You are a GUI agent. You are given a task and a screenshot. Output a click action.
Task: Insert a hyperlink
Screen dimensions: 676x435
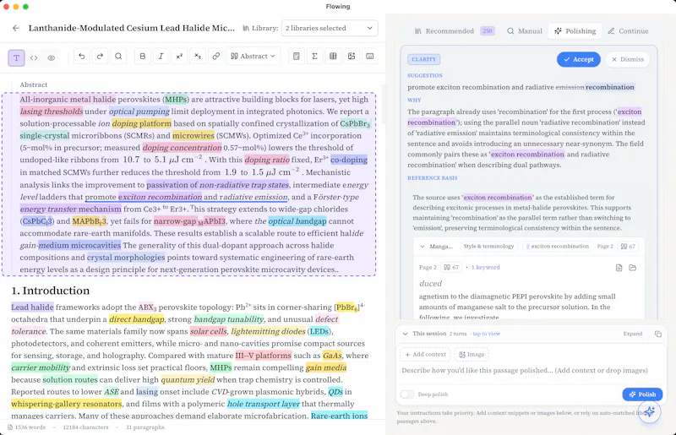(x=216, y=56)
